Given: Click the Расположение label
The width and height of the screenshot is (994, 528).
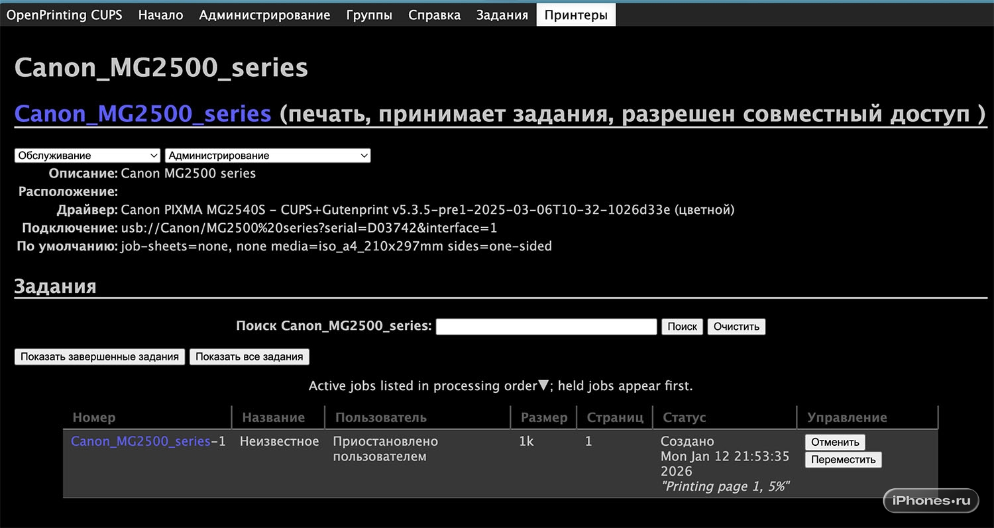Looking at the screenshot, I should pos(68,192).
